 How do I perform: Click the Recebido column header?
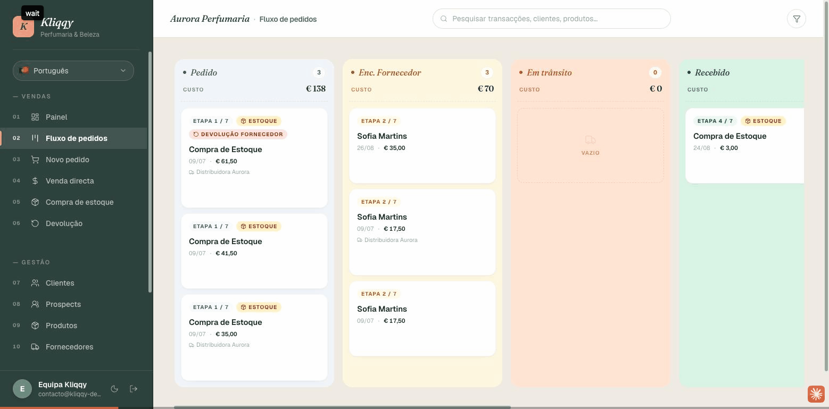pyautogui.click(x=712, y=72)
